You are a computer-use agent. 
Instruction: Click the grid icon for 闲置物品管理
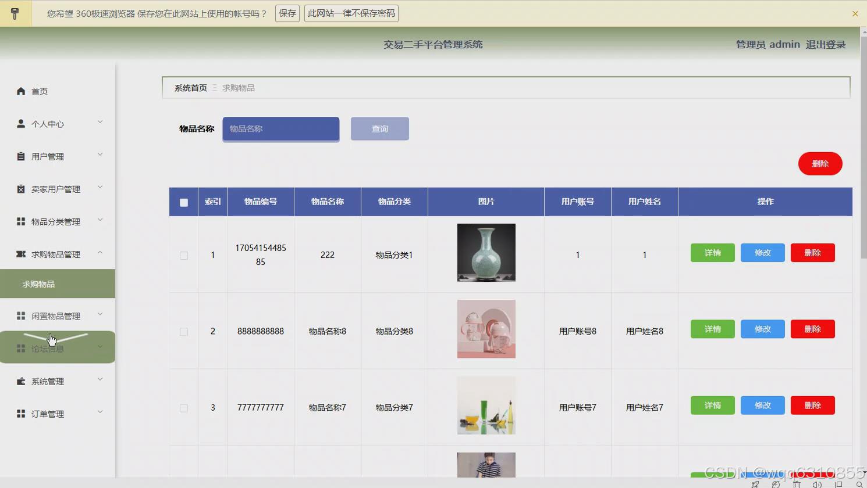click(21, 315)
